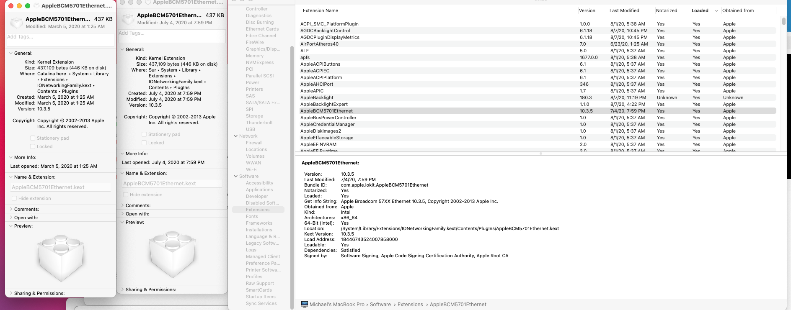Click the Load Address value 18446743524007858000

369,239
